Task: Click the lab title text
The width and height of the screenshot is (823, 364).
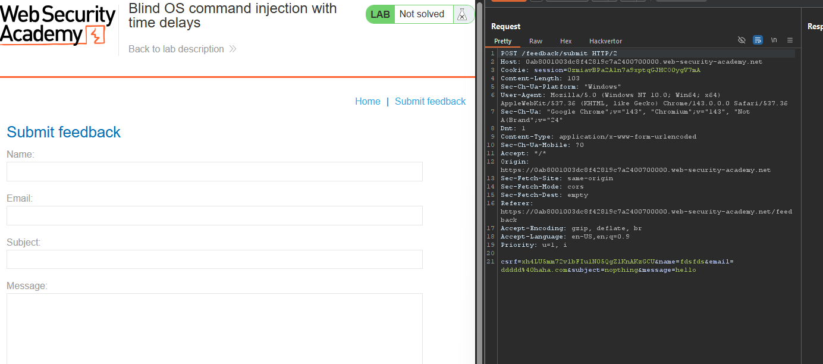Action: pyautogui.click(x=233, y=15)
